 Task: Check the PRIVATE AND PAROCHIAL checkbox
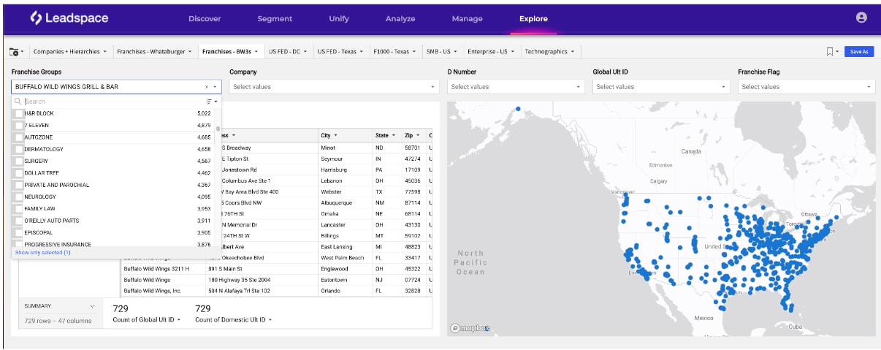[x=19, y=185]
